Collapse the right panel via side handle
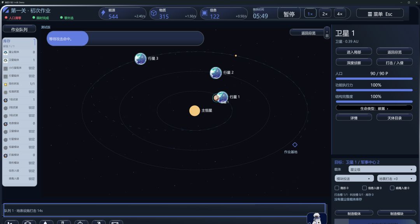420x224 pixels. tap(327, 33)
